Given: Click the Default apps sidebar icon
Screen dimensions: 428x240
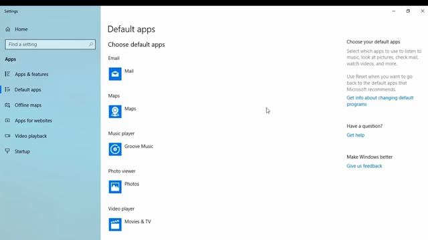Looking at the screenshot, I should point(7,89).
